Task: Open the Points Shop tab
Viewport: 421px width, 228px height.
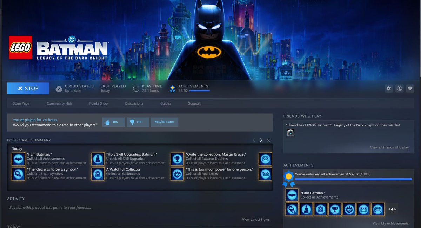Action: (99, 103)
